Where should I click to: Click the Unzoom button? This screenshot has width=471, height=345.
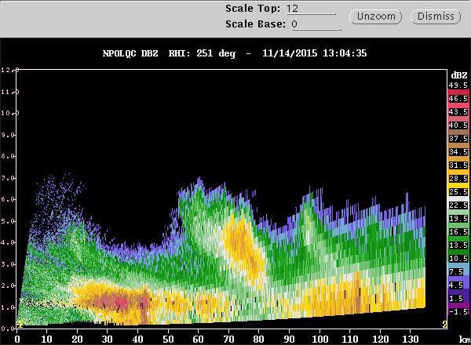379,16
